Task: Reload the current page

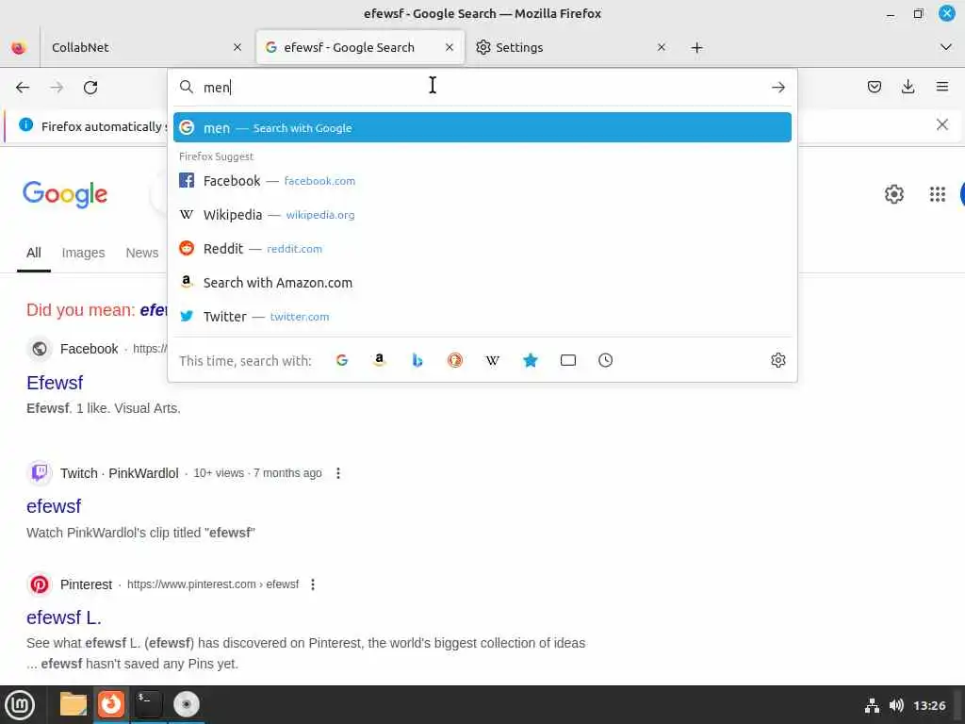Action: pyautogui.click(x=90, y=88)
